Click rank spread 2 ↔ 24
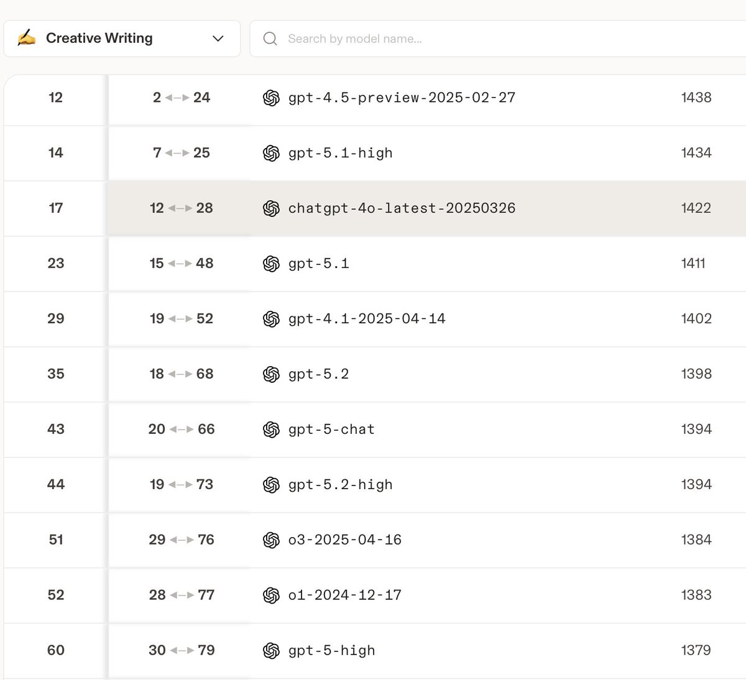 pyautogui.click(x=182, y=98)
